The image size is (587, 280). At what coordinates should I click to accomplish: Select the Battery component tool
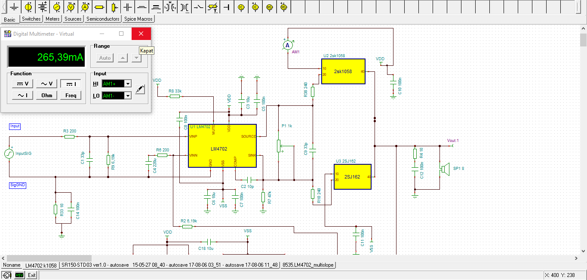43,7
